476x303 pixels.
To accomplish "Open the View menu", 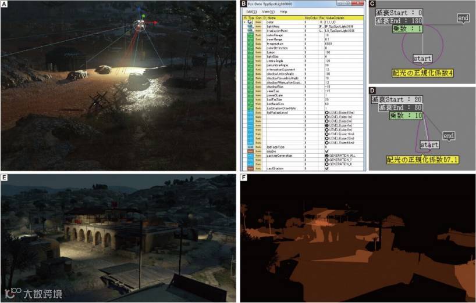I will tap(268, 12).
